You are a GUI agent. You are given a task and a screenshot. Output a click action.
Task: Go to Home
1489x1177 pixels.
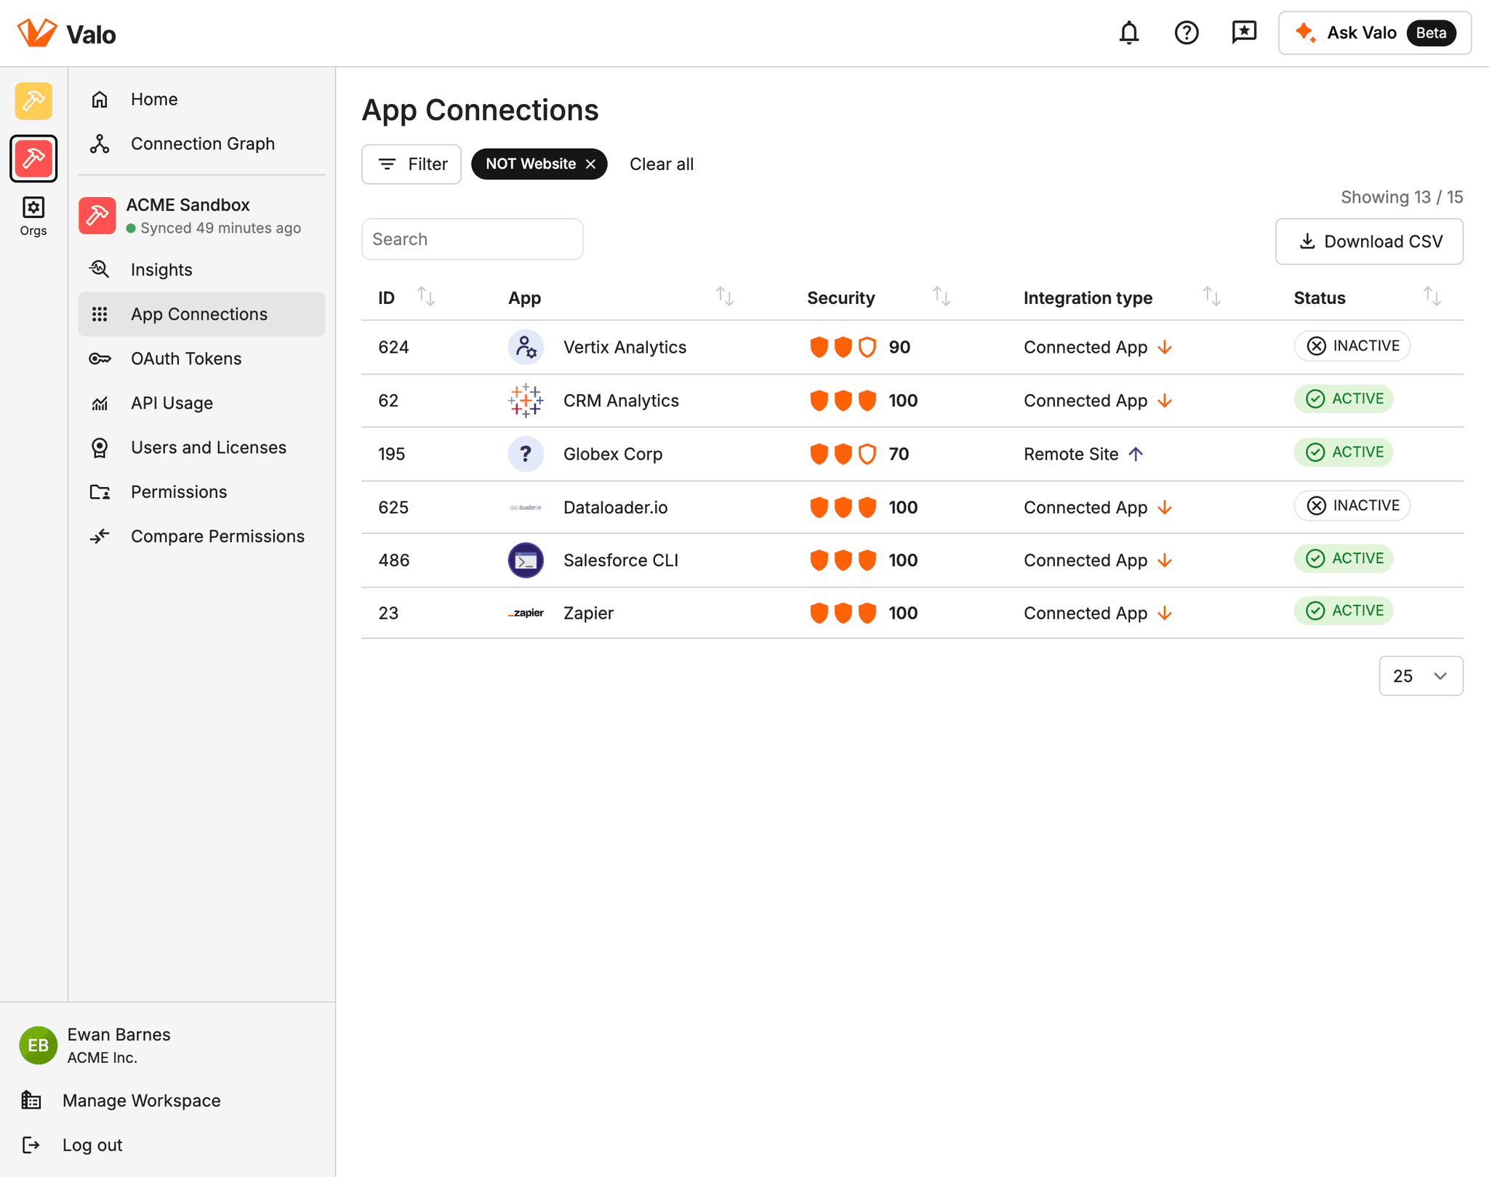201,99
